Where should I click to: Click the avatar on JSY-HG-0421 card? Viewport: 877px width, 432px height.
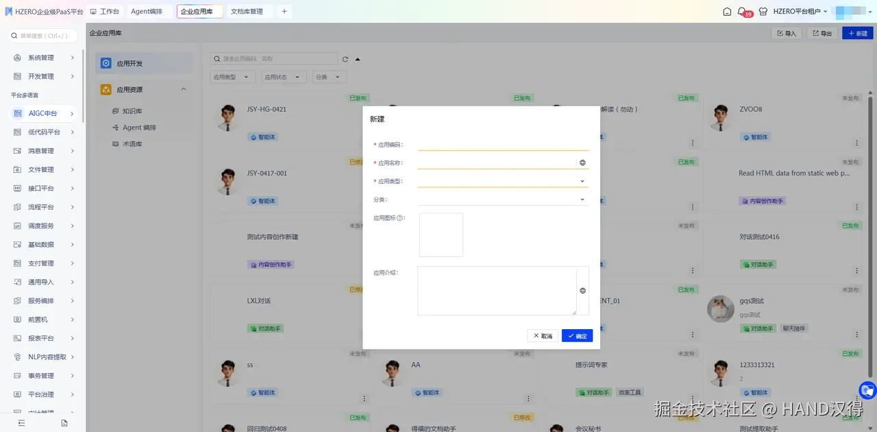click(x=227, y=117)
